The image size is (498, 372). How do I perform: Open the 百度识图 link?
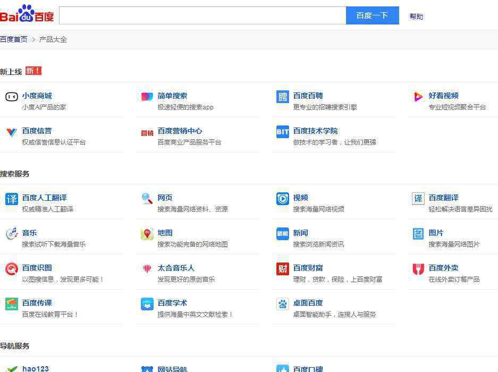coord(37,268)
